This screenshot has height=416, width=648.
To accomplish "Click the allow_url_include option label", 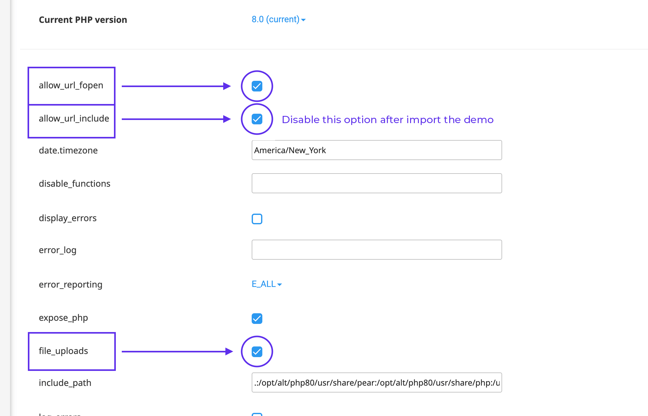I will pos(74,119).
